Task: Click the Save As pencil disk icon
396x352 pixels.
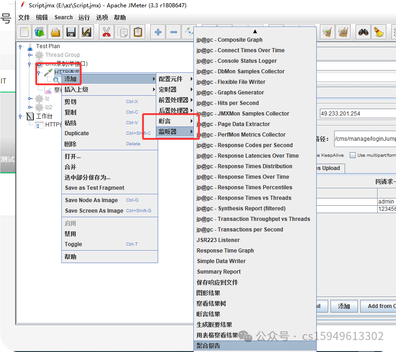Action: click(87, 32)
